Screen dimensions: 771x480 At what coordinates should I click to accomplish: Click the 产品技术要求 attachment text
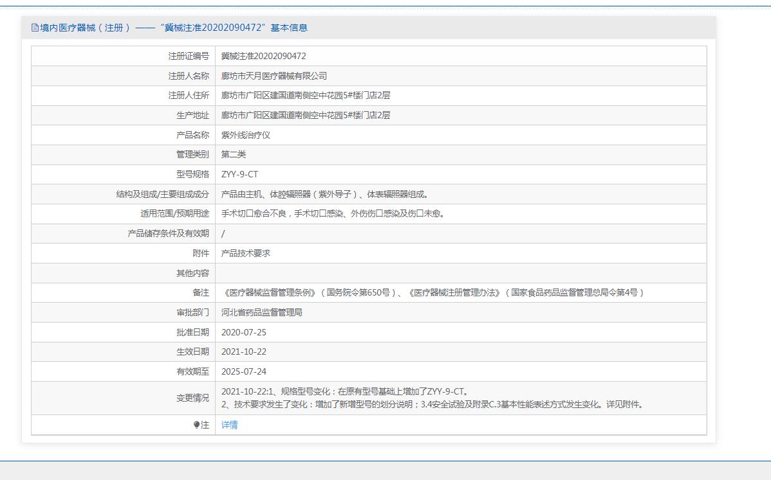pyautogui.click(x=245, y=253)
